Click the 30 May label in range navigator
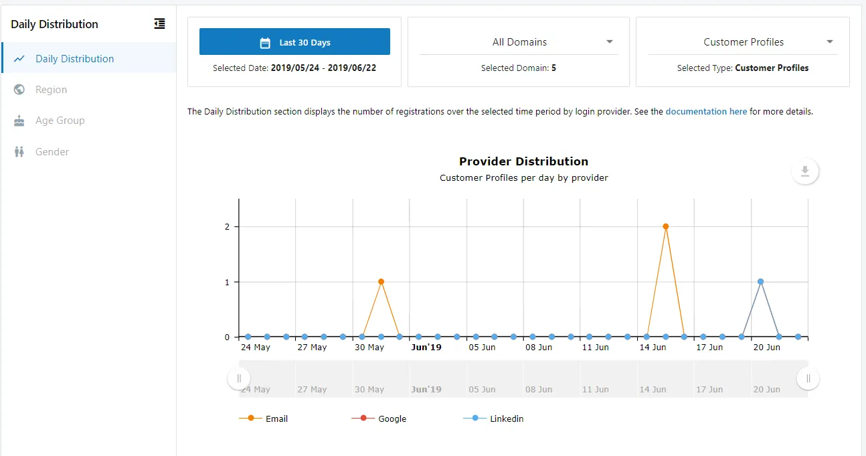Screen dimensions: 866x456 [369, 389]
